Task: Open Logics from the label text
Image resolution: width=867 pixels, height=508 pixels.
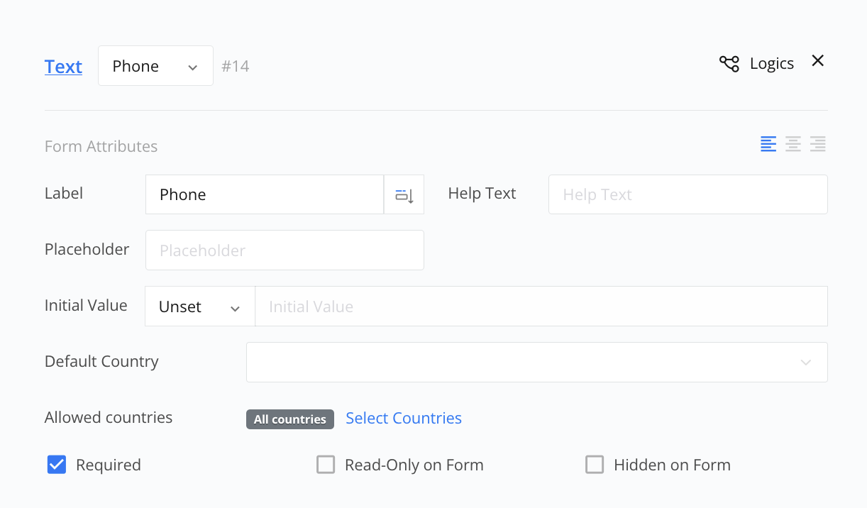Action: pyautogui.click(x=771, y=64)
